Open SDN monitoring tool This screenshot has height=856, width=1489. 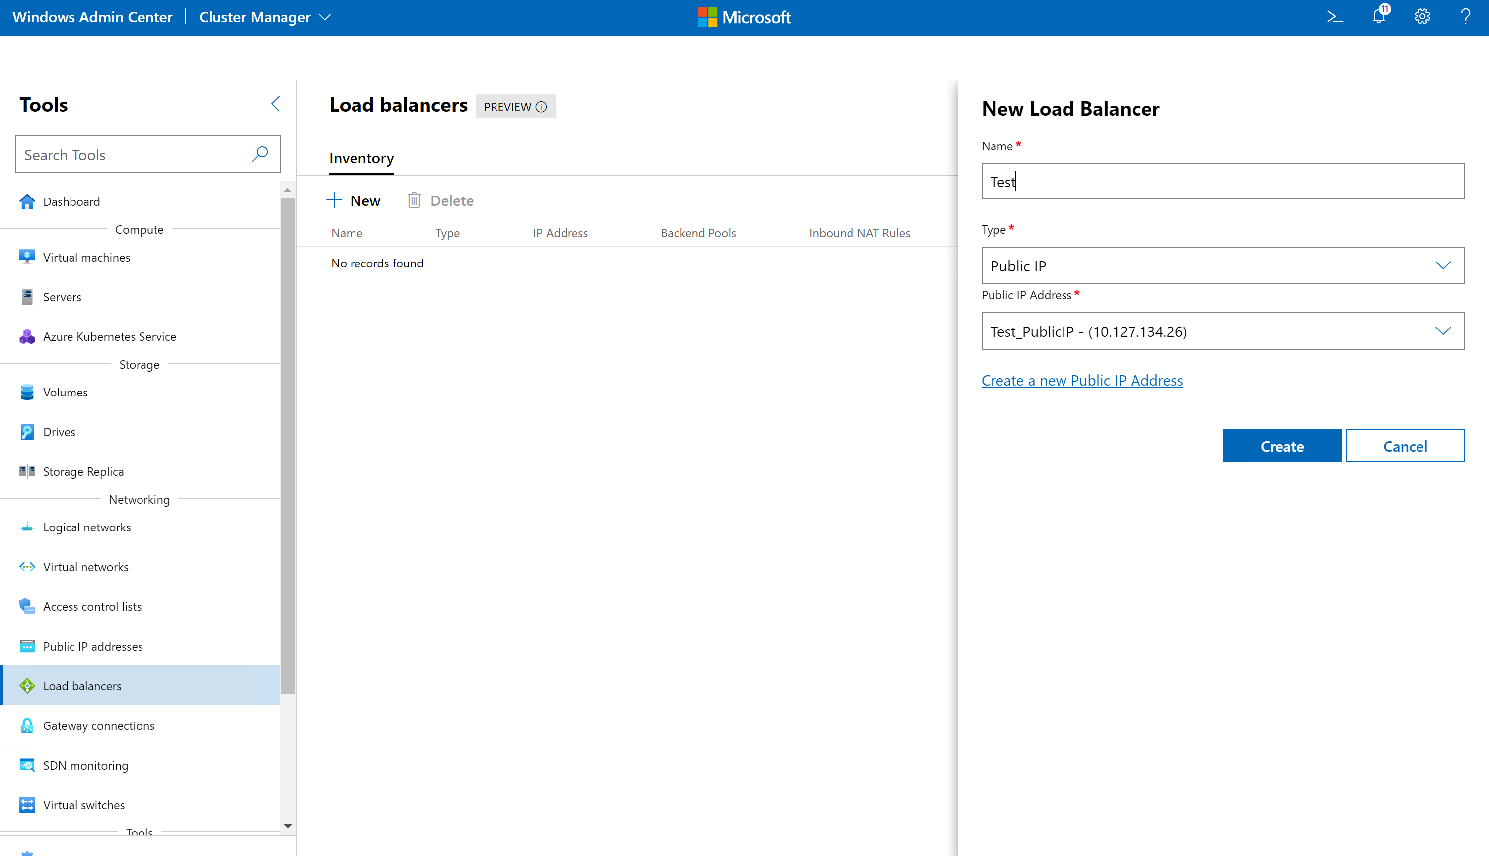click(85, 765)
